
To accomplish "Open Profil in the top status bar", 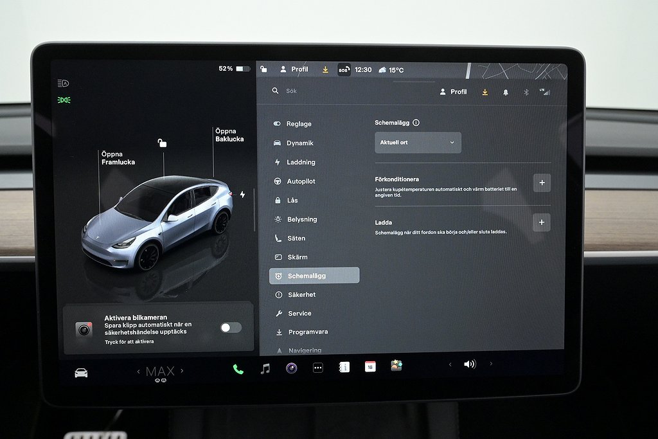I will [294, 69].
